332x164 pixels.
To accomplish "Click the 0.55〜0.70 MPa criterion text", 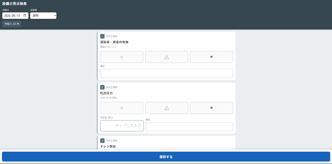I will coord(109,98).
